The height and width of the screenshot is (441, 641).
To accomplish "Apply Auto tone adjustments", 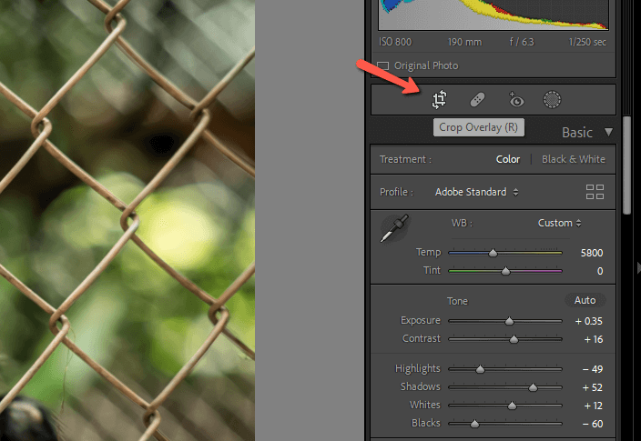I will 585,300.
